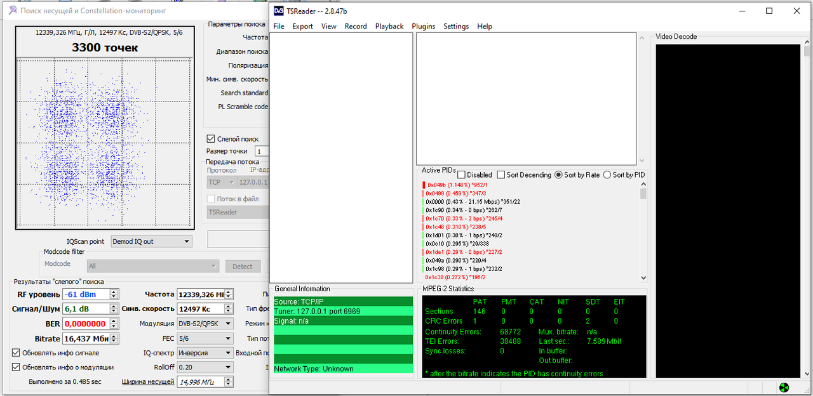Viewport: 813px width, 396px height.
Task: Open the FEC 5/6 dropdown
Action: [205, 338]
